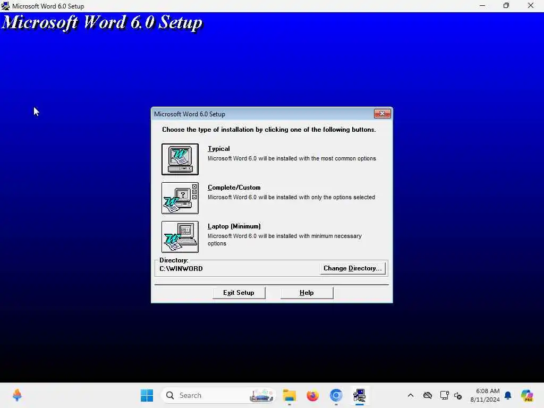Click the setup window title bar icon
Image resolution: width=544 pixels, height=408 pixels.
[x=5, y=6]
